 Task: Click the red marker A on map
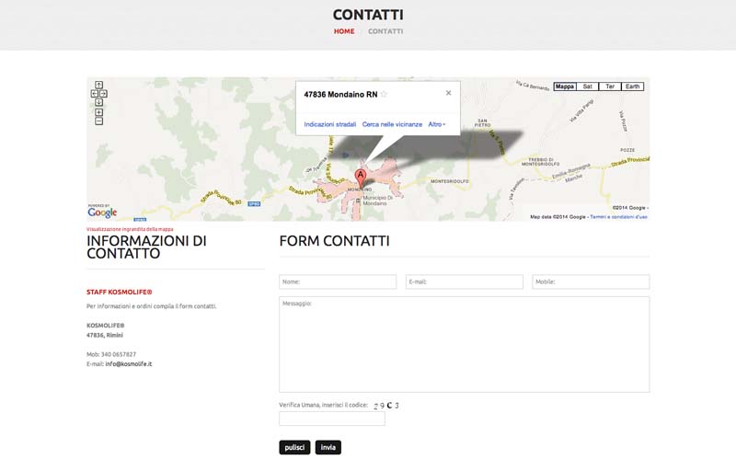[361, 175]
